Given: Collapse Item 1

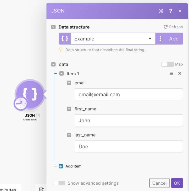Looking at the screenshot, I should click(x=62, y=73).
